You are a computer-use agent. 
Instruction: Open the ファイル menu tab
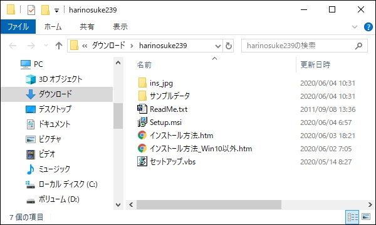18,26
